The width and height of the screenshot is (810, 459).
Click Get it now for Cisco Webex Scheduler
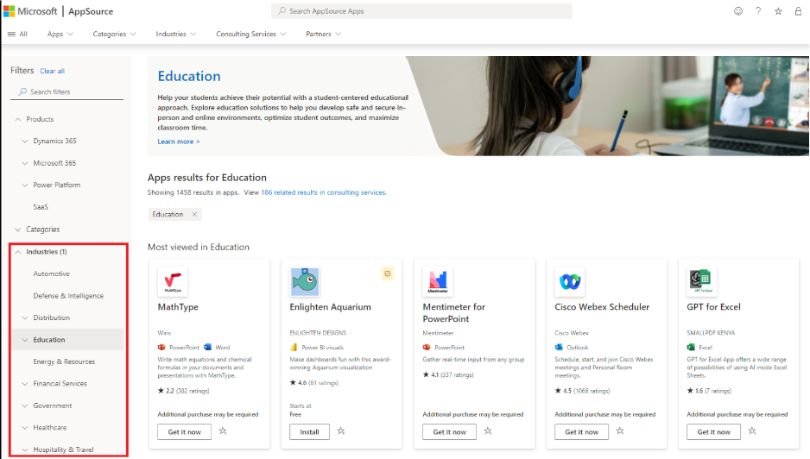pyautogui.click(x=582, y=432)
